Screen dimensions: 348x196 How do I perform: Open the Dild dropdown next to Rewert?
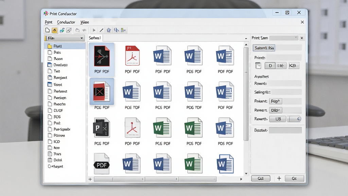click(276, 110)
